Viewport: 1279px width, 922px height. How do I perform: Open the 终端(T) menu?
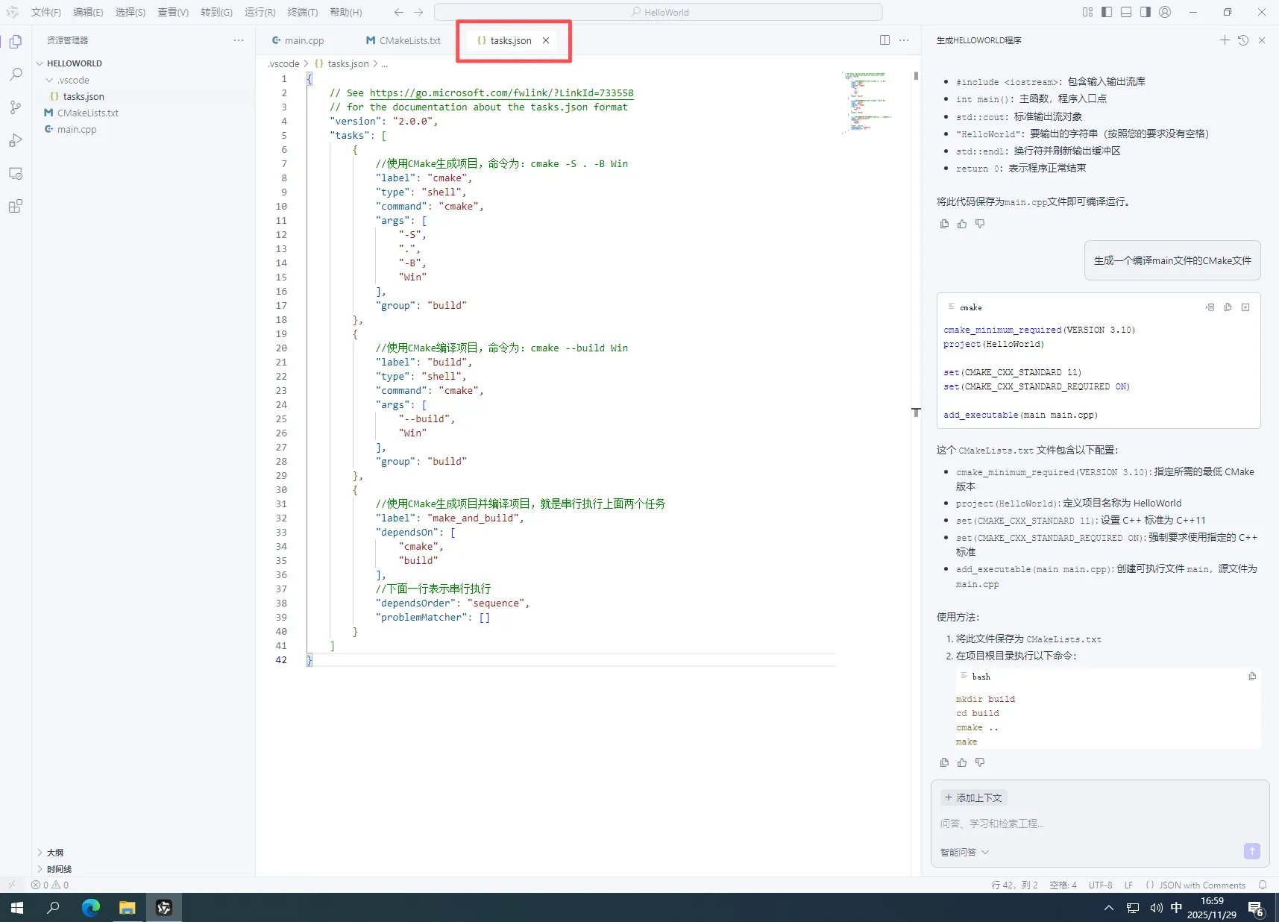click(303, 12)
